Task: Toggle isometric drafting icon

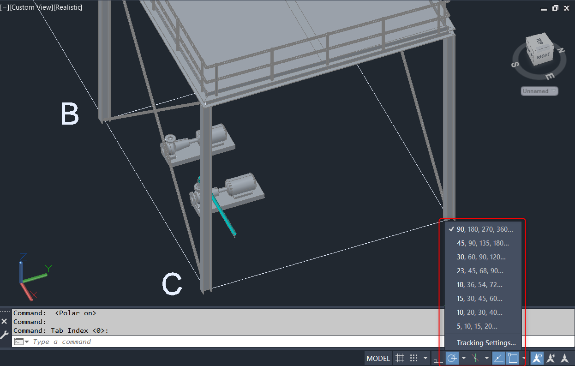Action: [x=475, y=358]
